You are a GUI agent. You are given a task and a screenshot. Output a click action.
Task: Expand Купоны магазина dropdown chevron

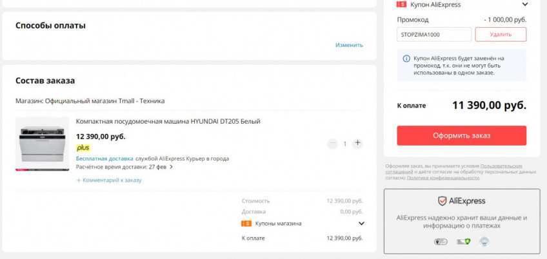(x=361, y=224)
